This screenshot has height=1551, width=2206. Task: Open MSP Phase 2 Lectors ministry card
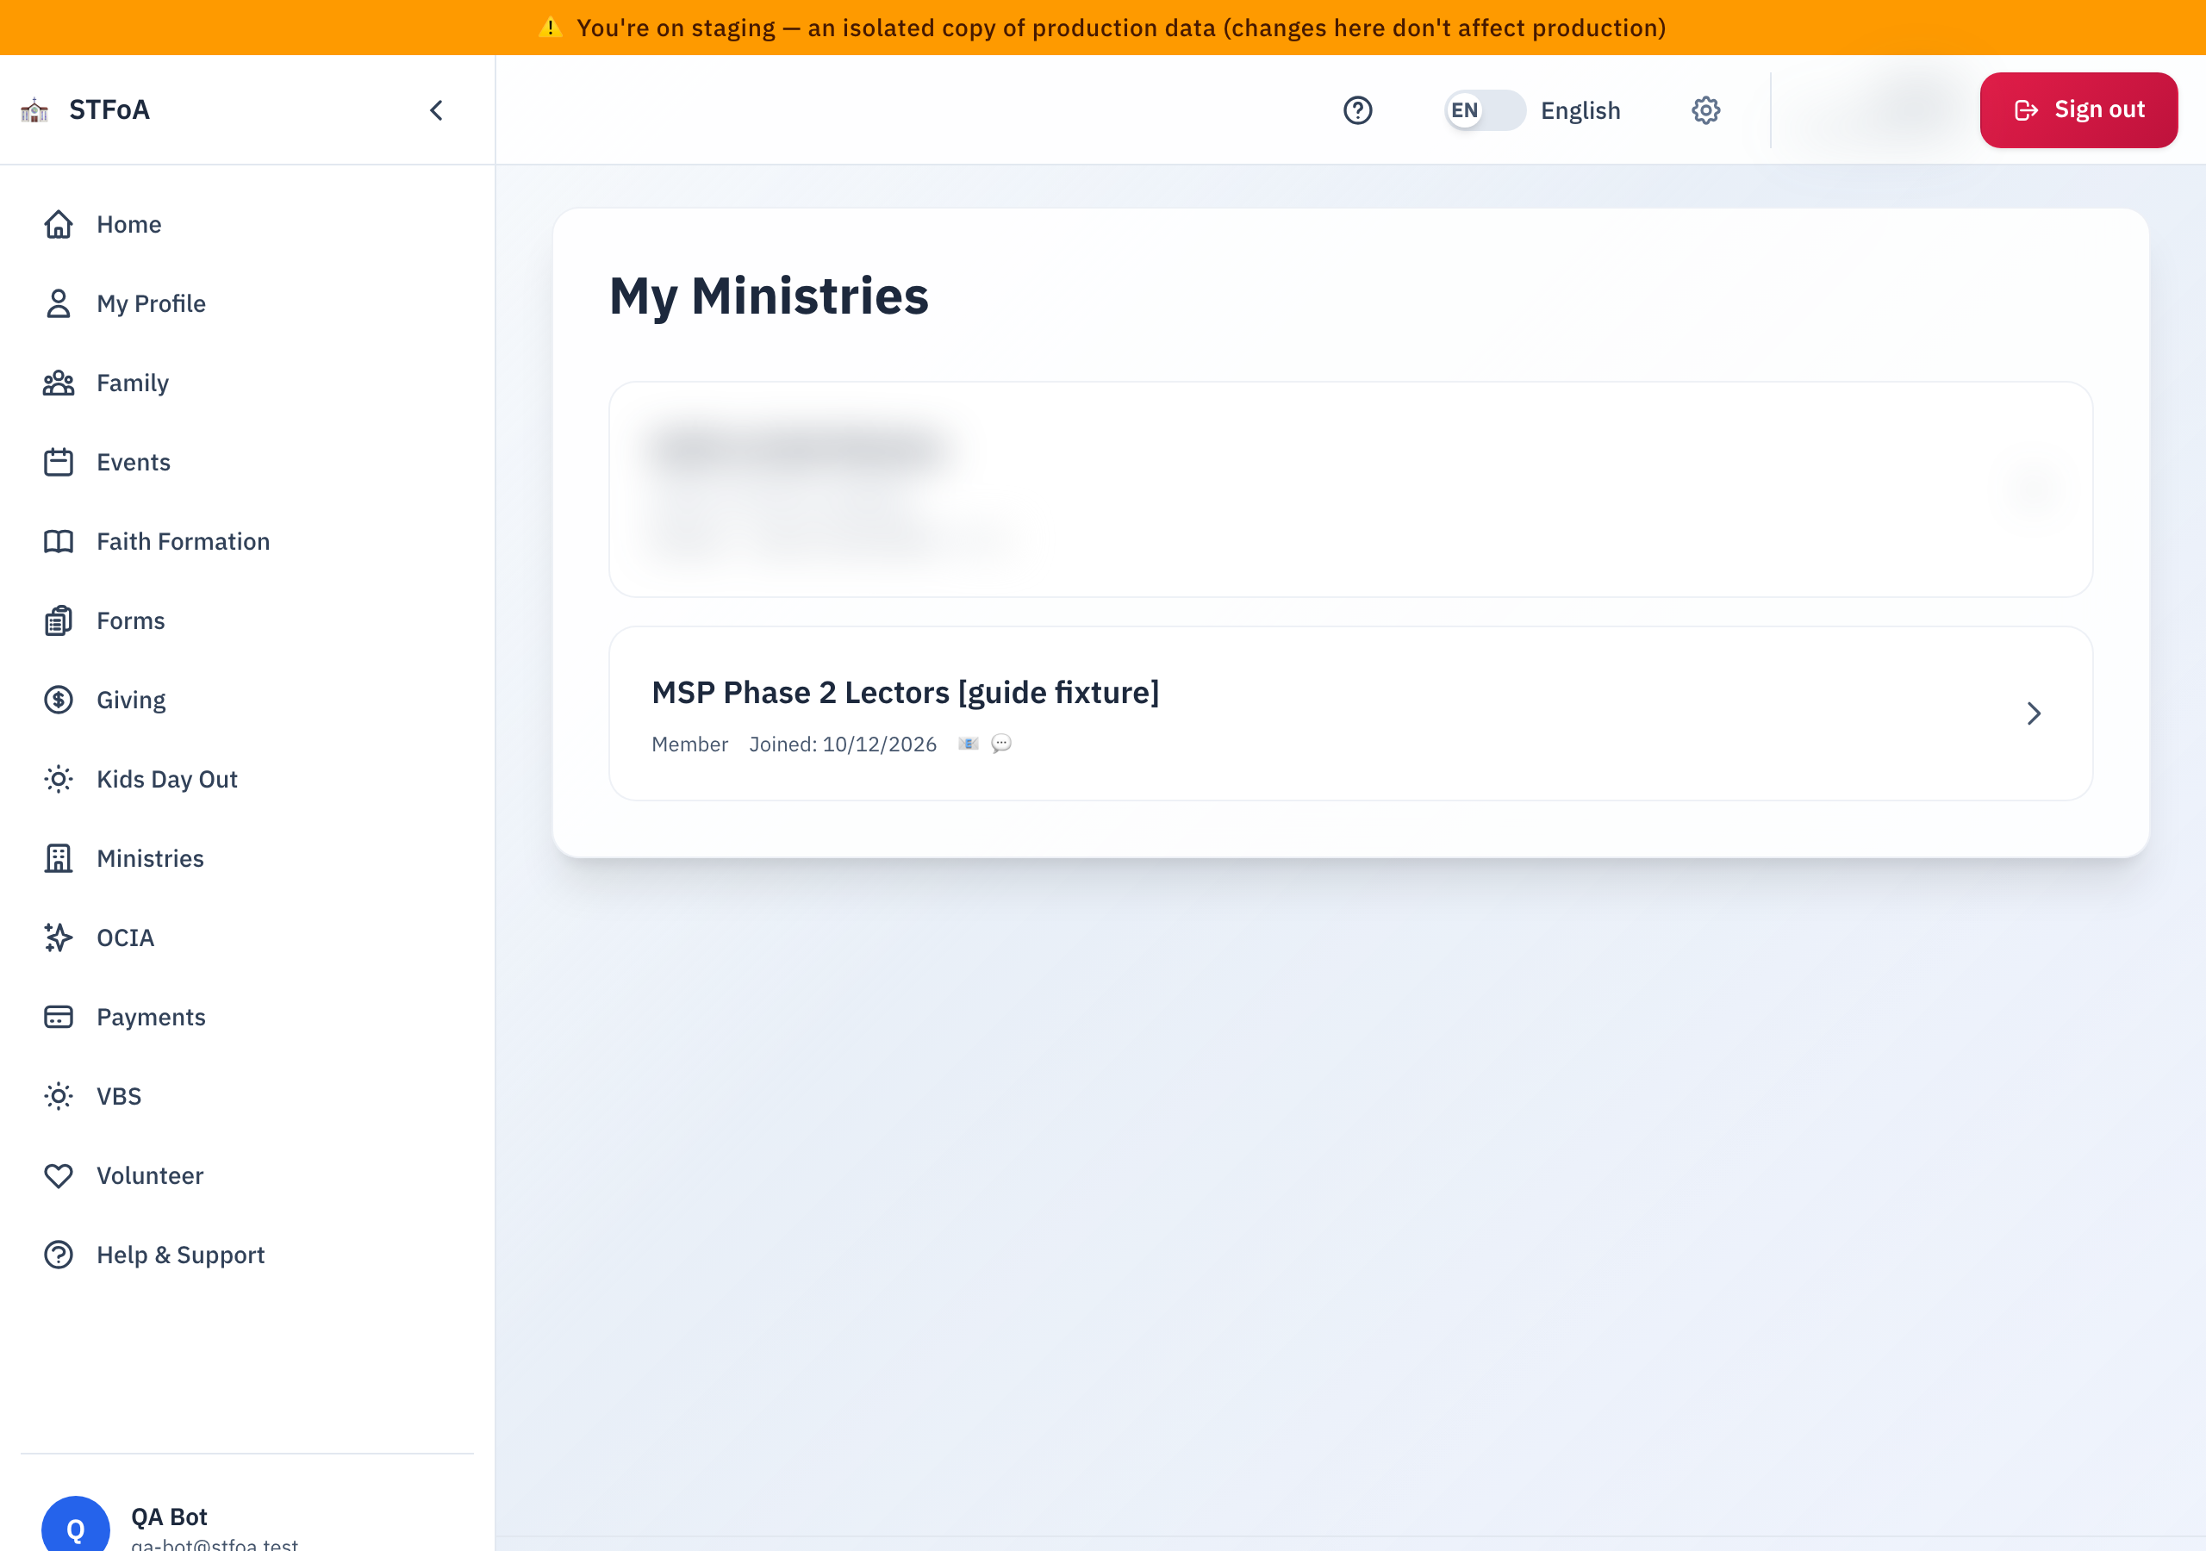(x=1350, y=713)
